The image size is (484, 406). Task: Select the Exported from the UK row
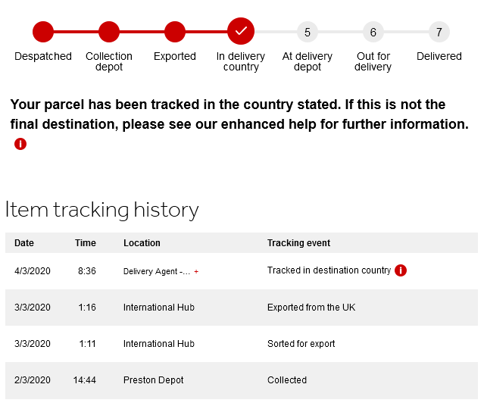pos(242,308)
